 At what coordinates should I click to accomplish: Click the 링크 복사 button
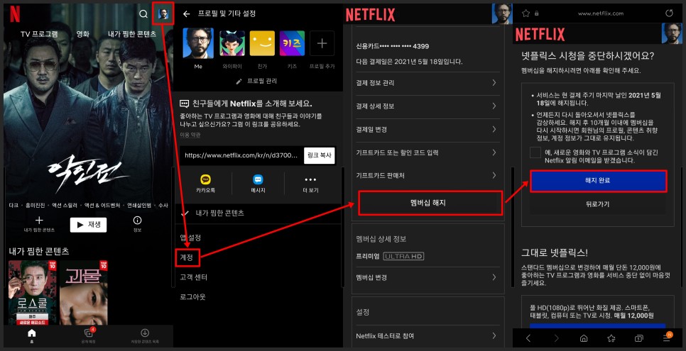click(x=320, y=155)
